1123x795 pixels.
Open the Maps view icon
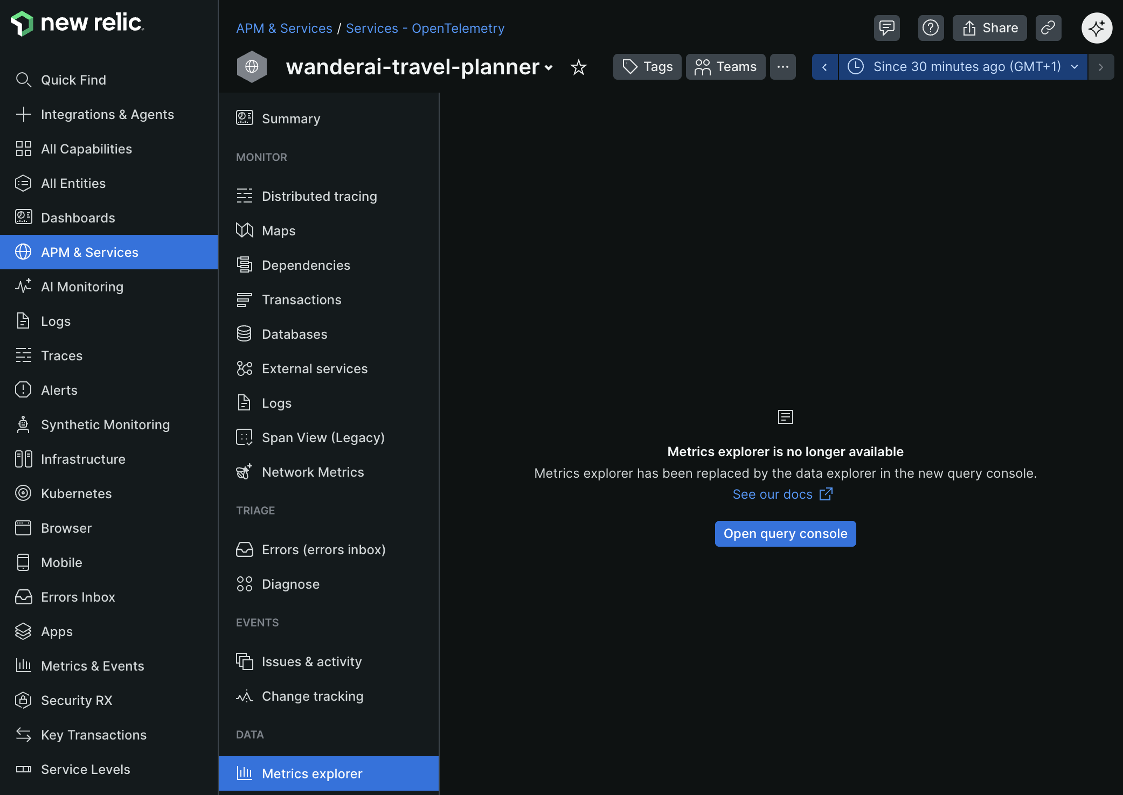click(245, 230)
